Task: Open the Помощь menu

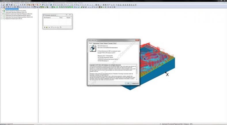Action: tap(80, 3)
